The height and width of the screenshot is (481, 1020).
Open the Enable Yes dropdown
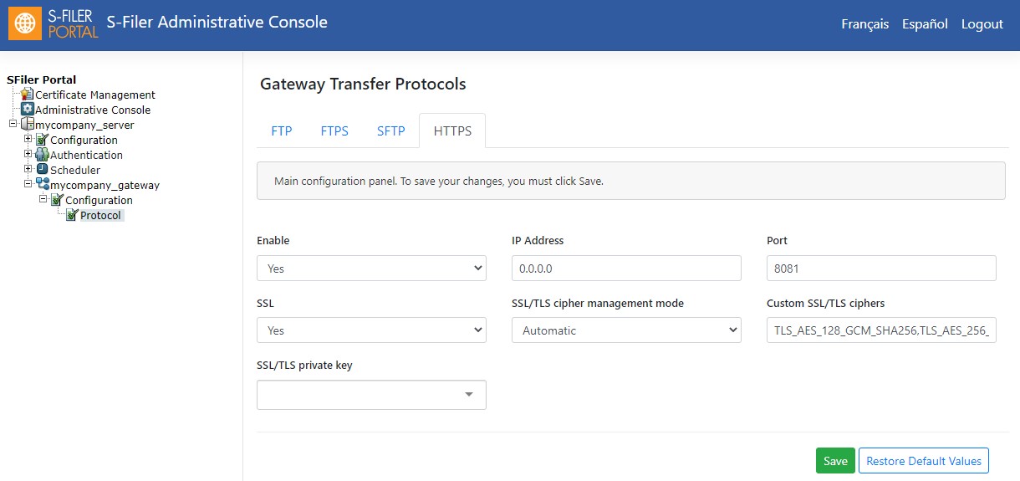pos(371,269)
